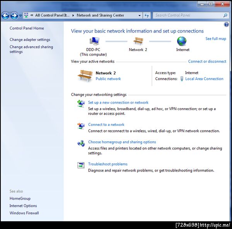Click the Troubleshoot problems icon

pos(81,165)
